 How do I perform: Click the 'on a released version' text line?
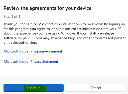click(20, 43)
